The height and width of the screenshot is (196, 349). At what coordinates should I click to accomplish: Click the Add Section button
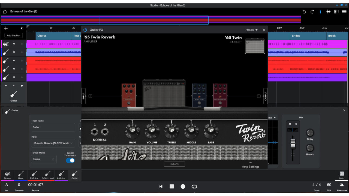point(14,35)
